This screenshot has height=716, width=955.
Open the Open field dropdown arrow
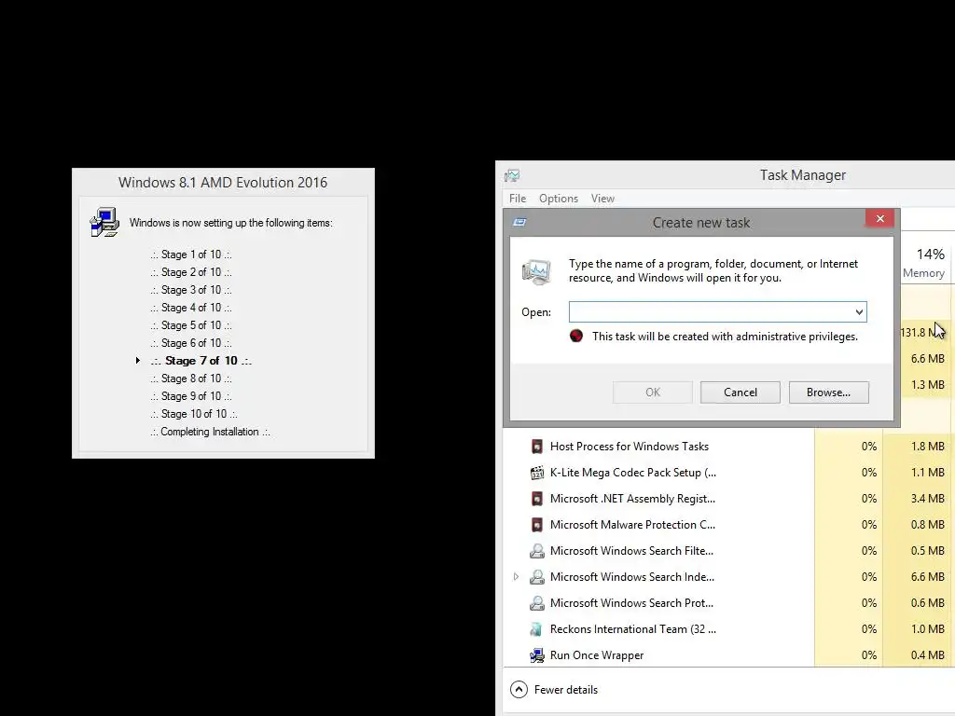pos(859,312)
